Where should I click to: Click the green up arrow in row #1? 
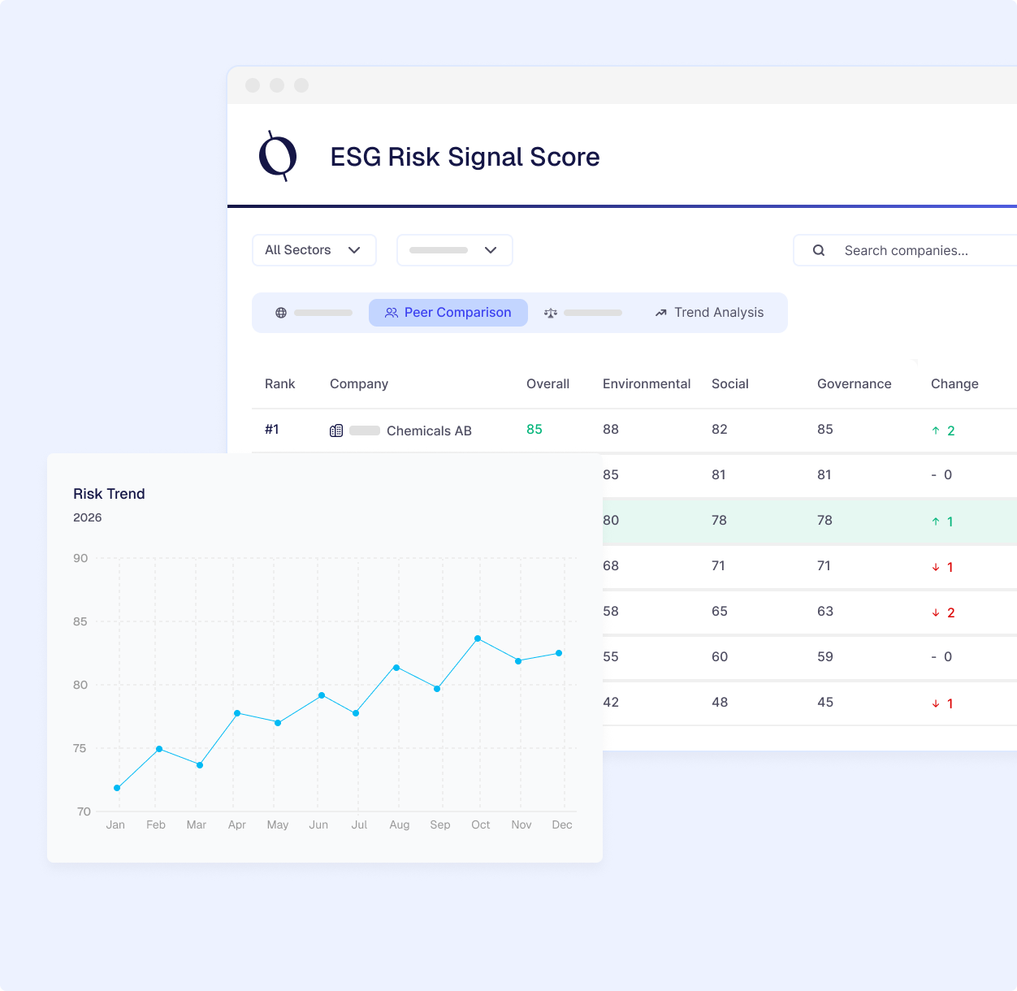[936, 431]
